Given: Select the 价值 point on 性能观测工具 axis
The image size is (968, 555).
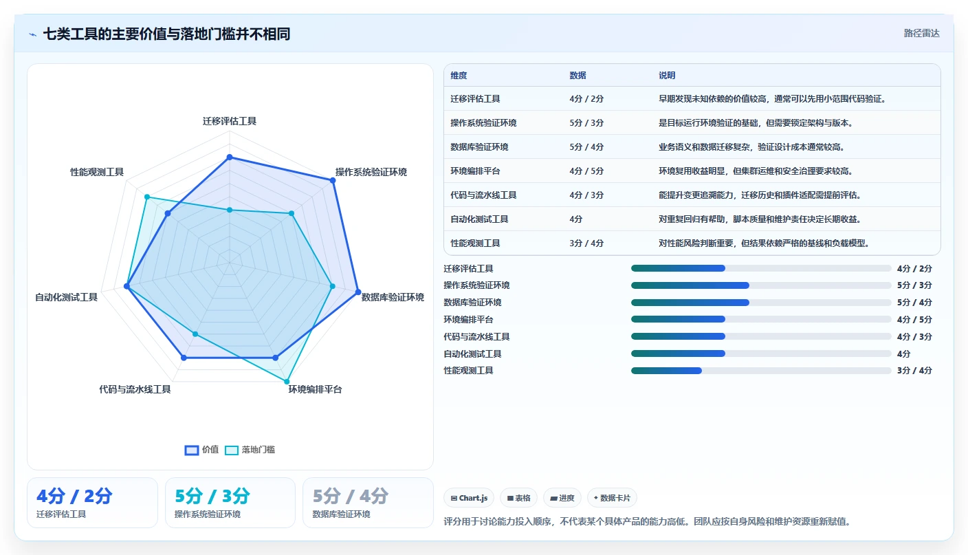Looking at the screenshot, I should [168, 214].
